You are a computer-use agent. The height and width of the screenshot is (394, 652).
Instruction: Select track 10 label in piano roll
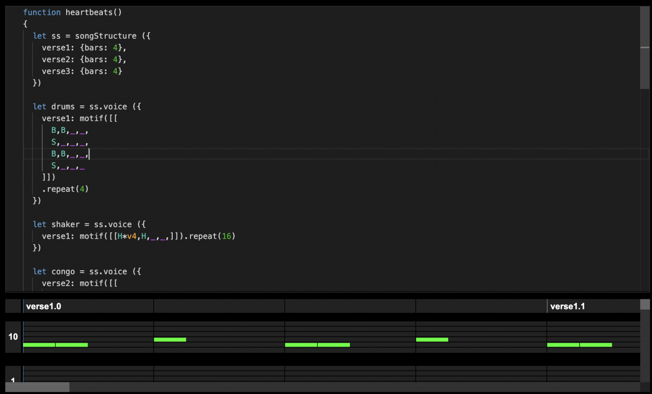[x=13, y=336]
